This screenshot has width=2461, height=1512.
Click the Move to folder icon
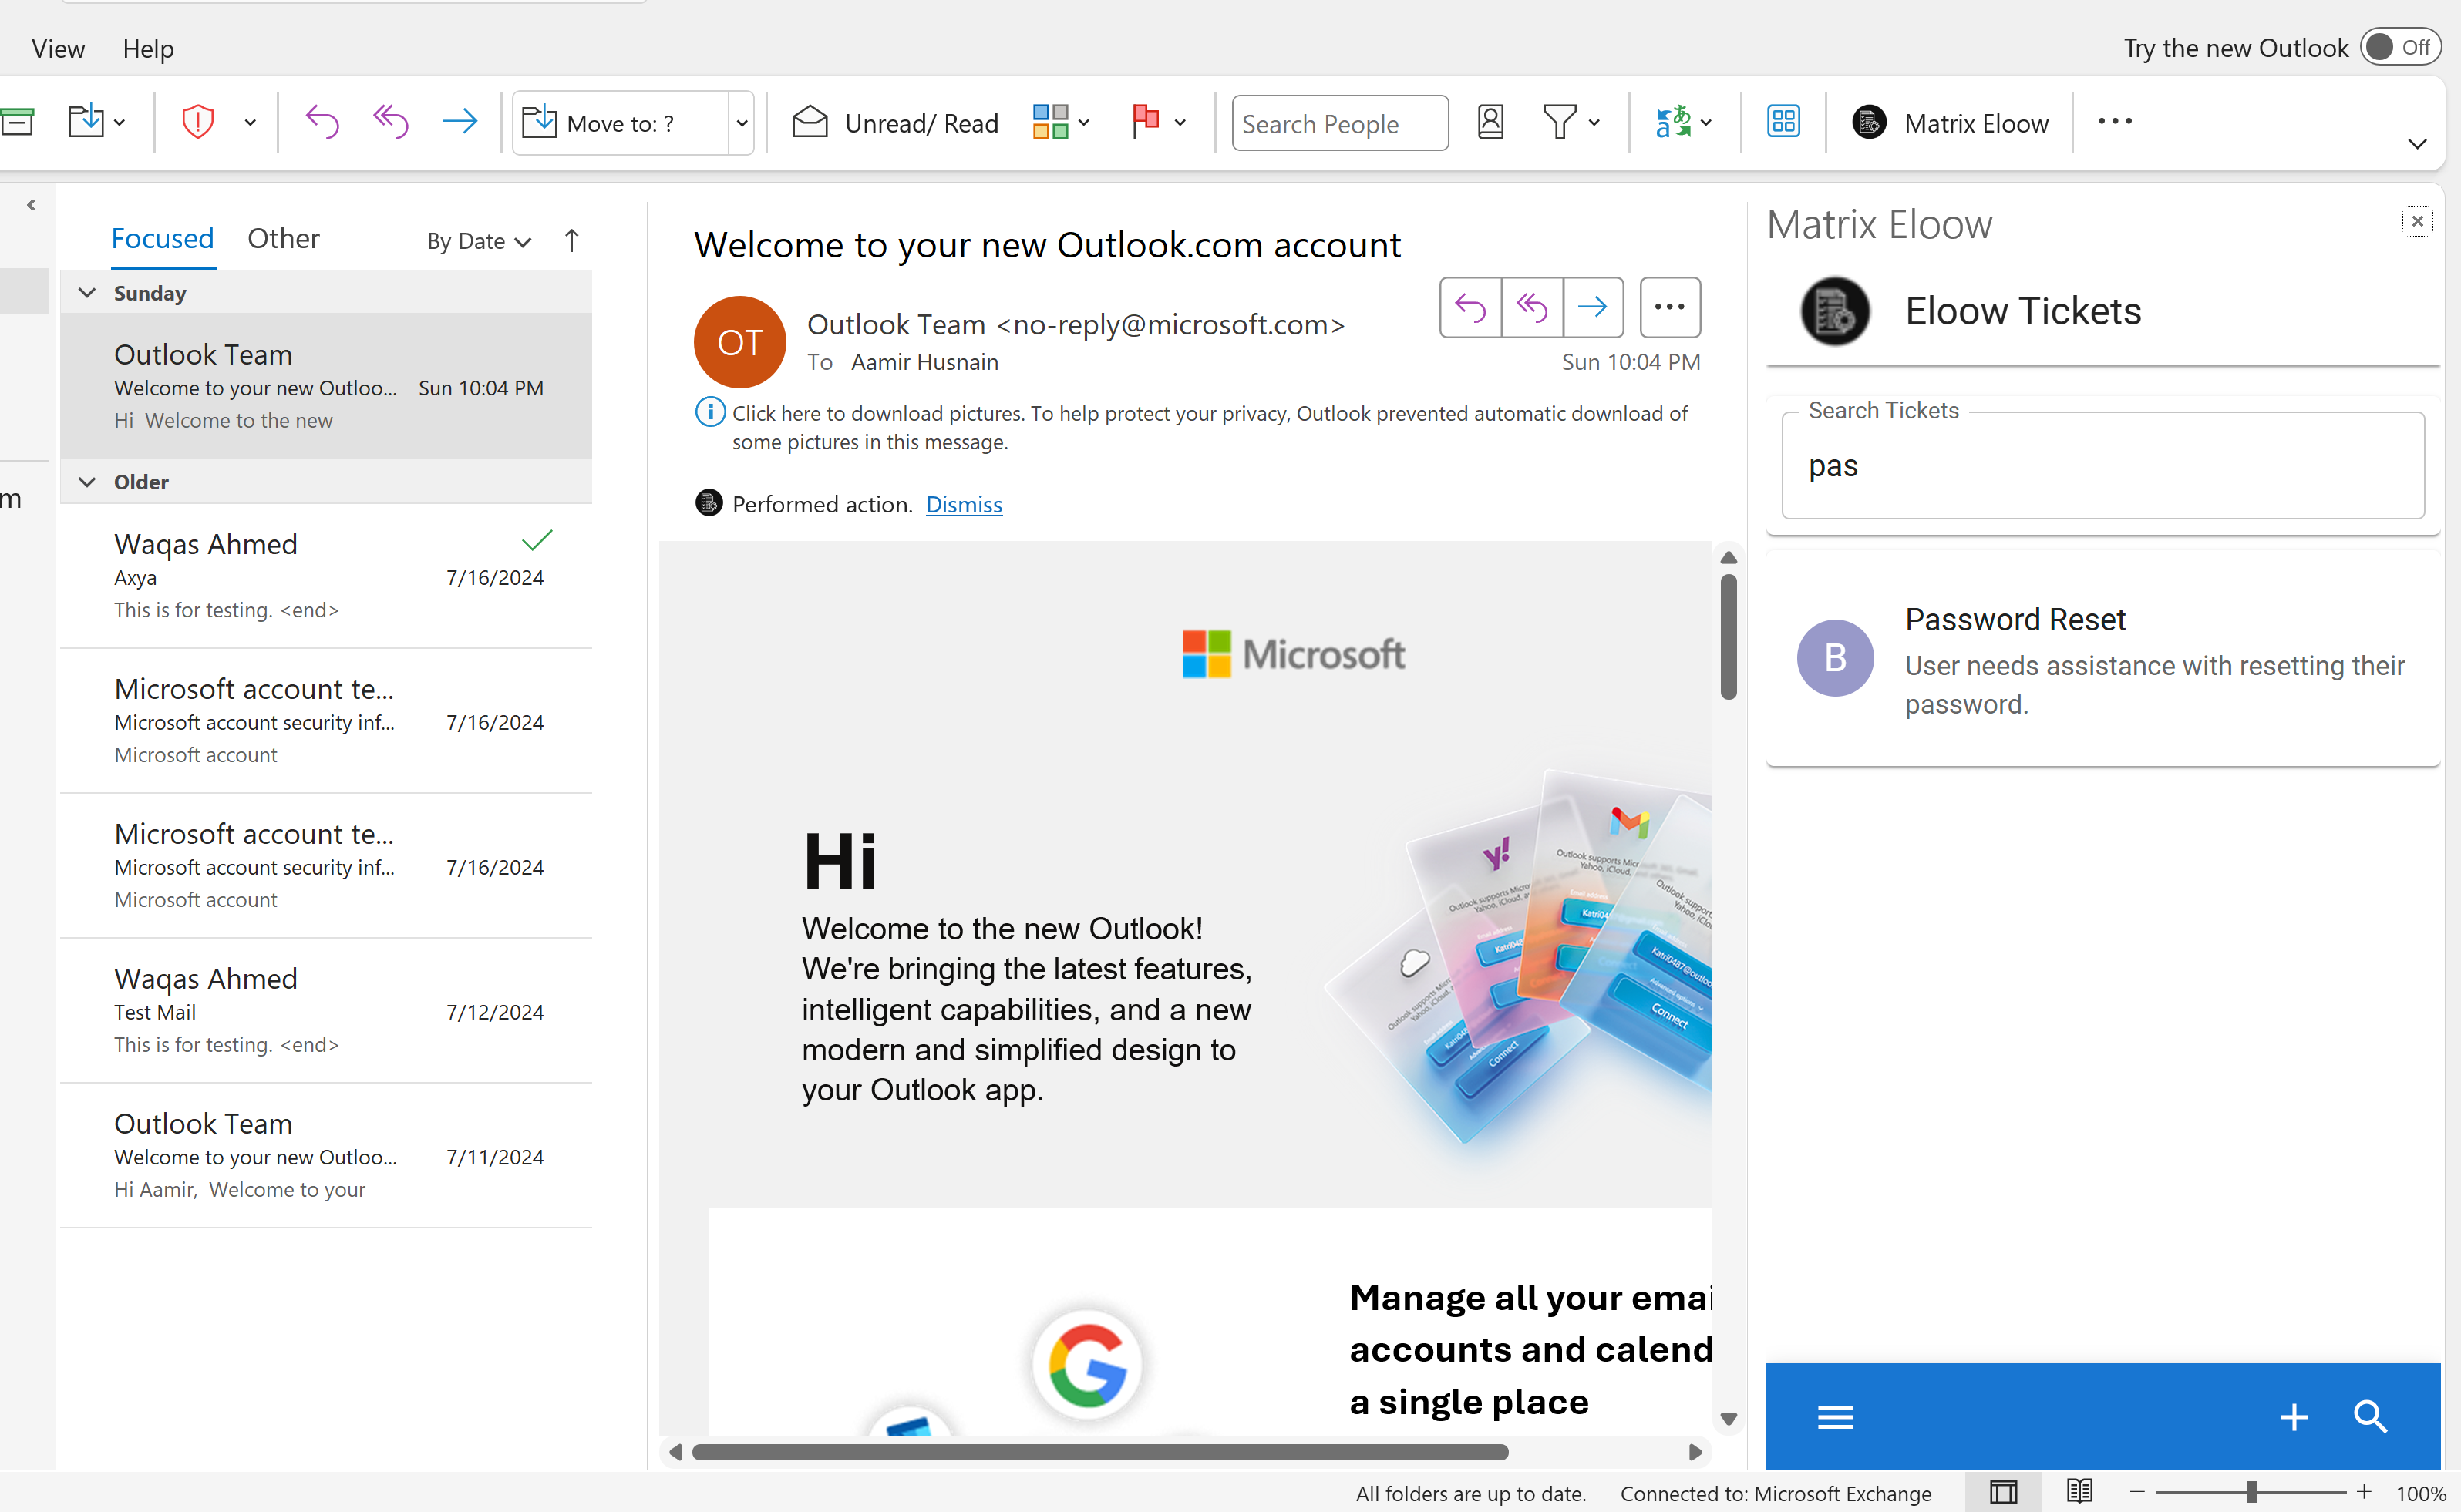click(x=86, y=122)
